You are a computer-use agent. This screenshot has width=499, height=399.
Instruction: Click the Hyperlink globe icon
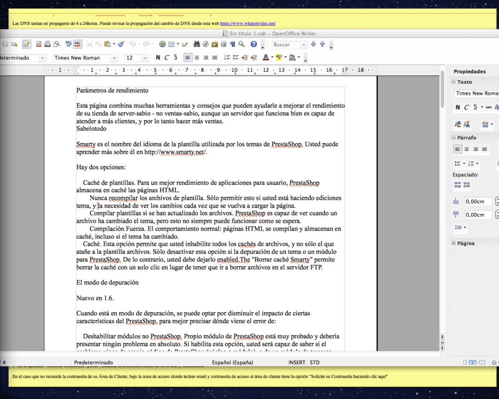162,44
